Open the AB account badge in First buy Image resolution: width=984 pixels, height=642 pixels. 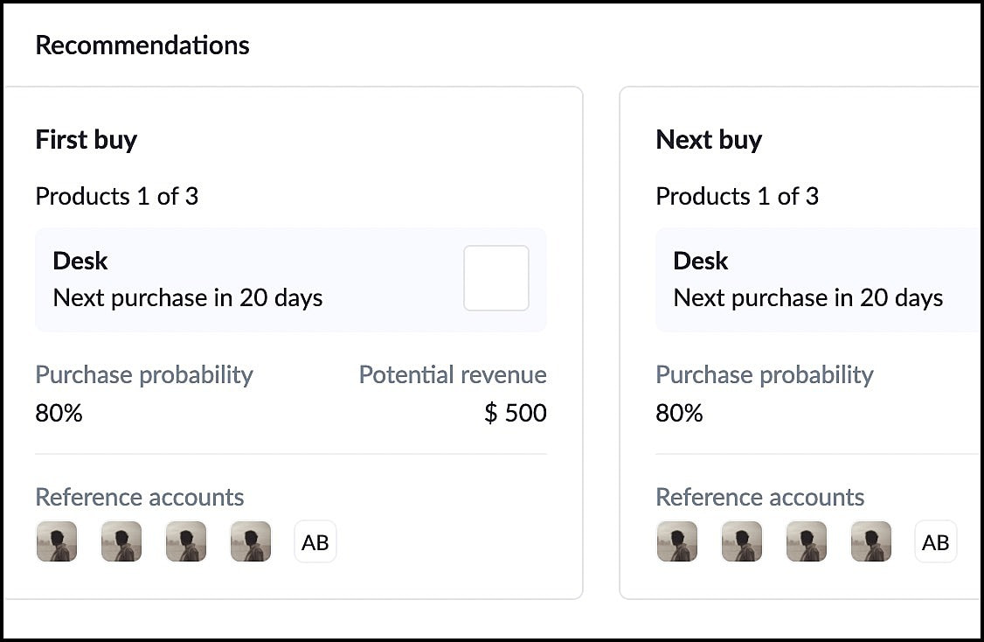point(315,541)
